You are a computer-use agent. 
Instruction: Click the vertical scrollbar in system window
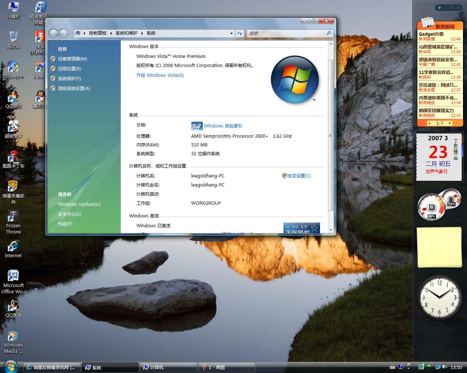[x=331, y=136]
